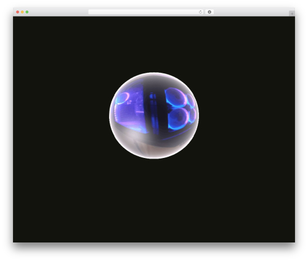The height and width of the screenshot is (261, 308).
Task: Open a new tab with the plus button
Action: point(292,14)
